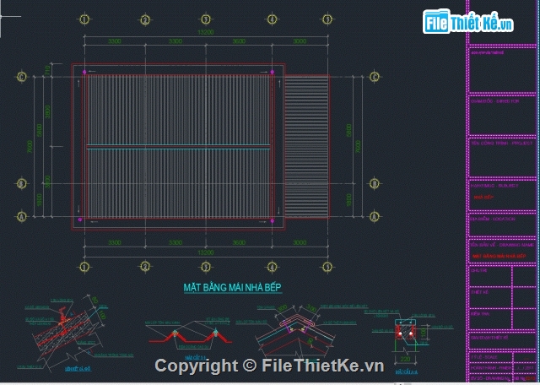The width and height of the screenshot is (540, 385).
Task: Click the CHỦ TRÌ title block label
Action: (x=478, y=271)
